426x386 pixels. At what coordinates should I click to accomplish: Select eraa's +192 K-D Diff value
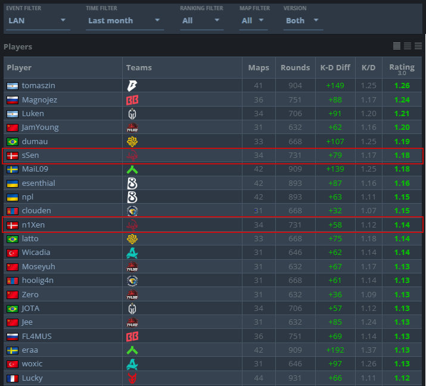(x=335, y=350)
